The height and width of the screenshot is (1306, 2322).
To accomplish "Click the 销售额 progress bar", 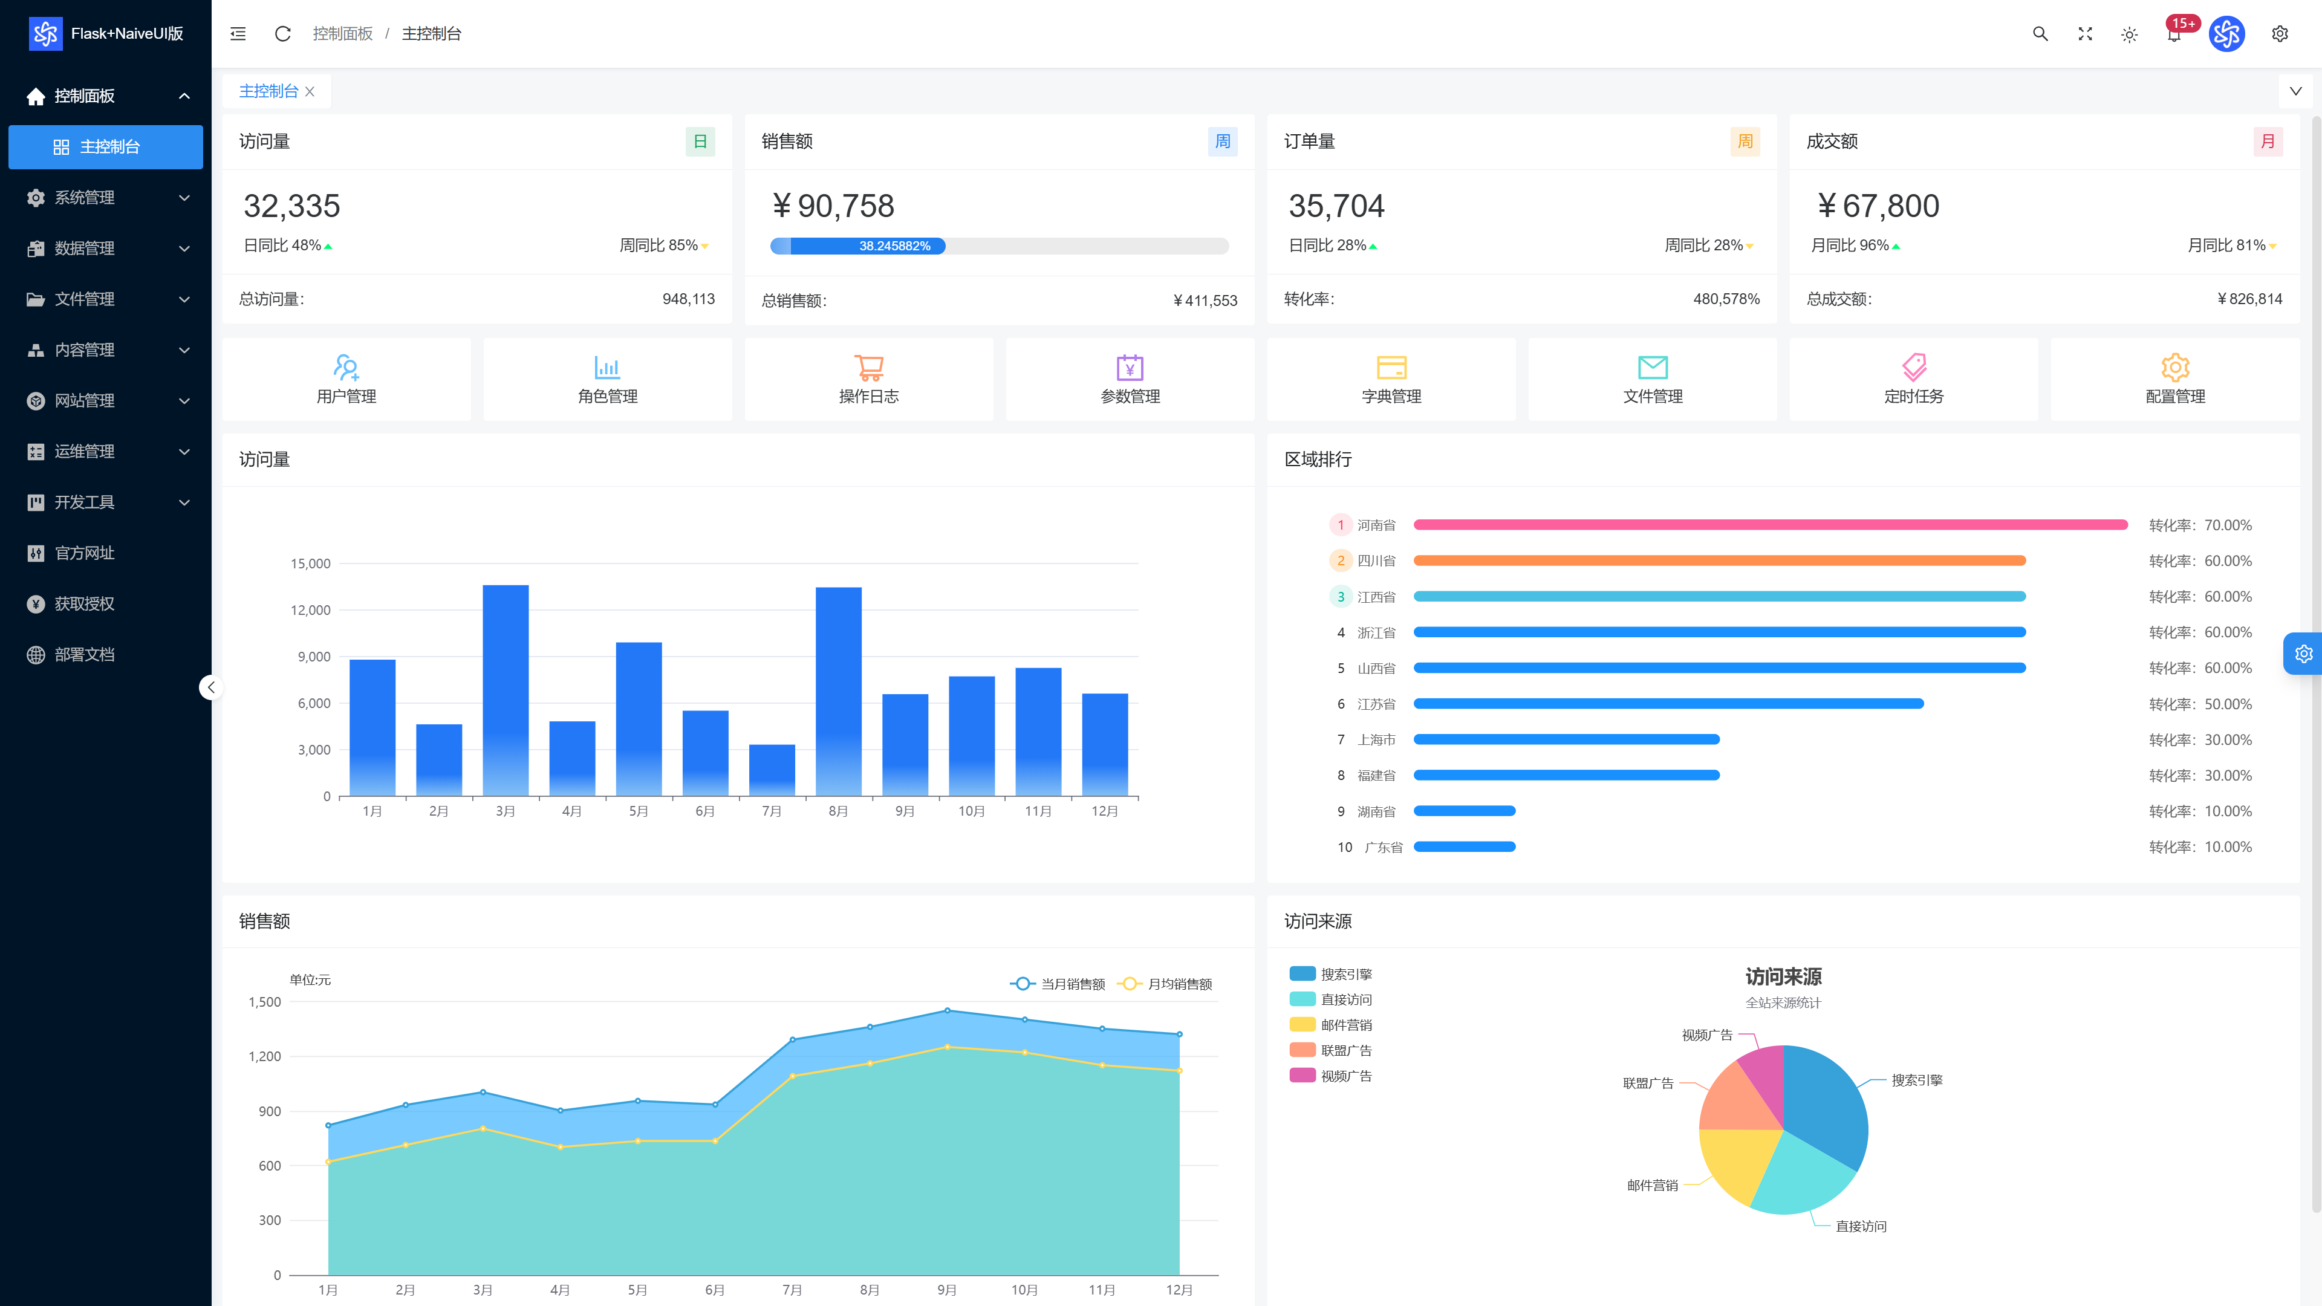I will point(999,245).
